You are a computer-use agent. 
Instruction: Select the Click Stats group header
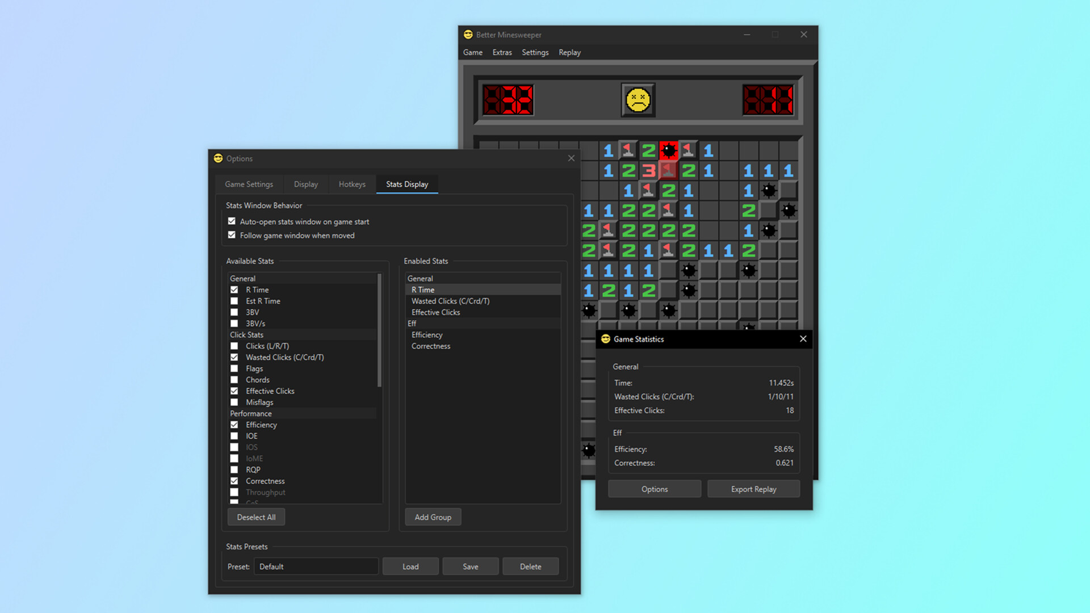click(x=246, y=334)
